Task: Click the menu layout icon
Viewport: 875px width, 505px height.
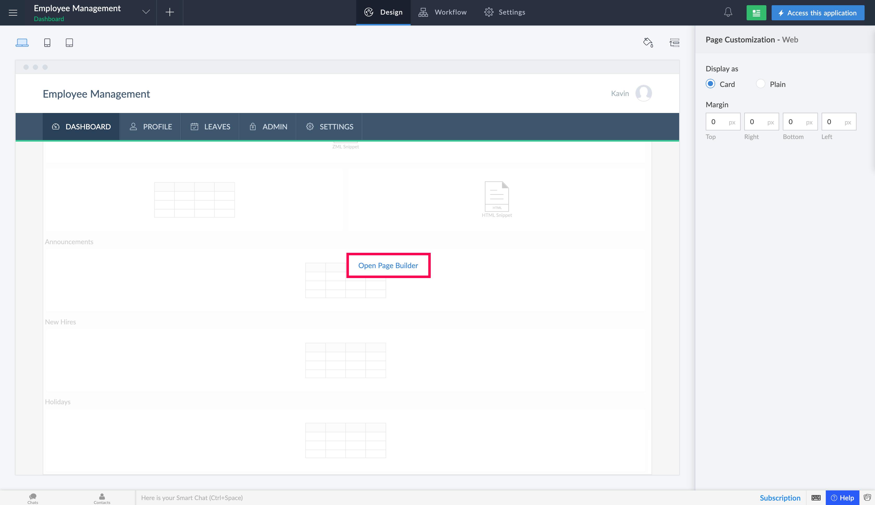Action: [x=674, y=43]
